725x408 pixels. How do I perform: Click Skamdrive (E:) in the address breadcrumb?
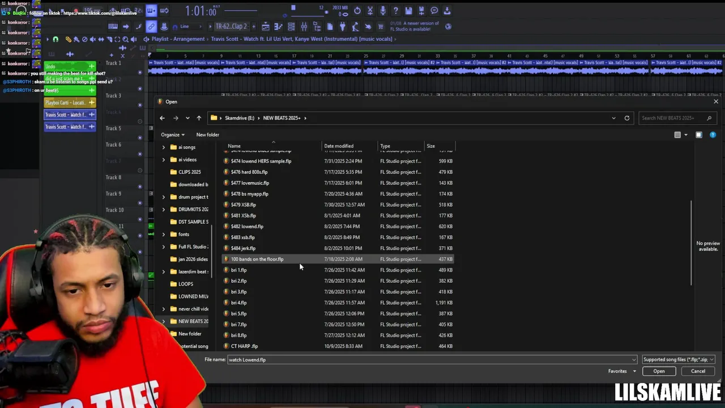click(x=240, y=118)
